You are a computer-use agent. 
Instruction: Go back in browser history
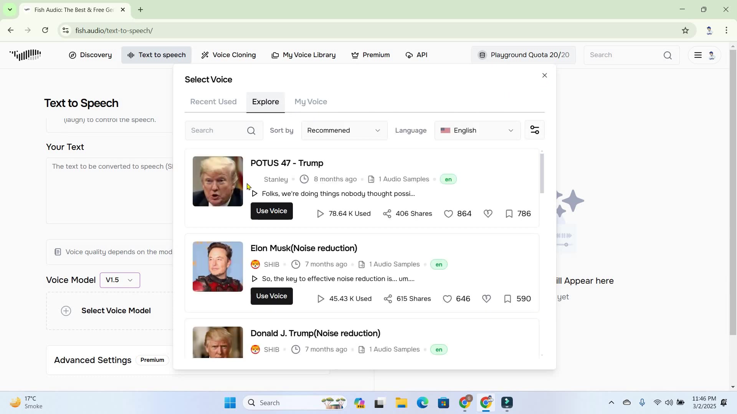pos(11,31)
